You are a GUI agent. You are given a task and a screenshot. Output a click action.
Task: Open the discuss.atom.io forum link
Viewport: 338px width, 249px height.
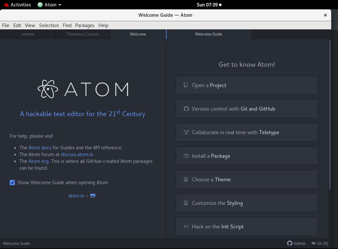coord(77,154)
